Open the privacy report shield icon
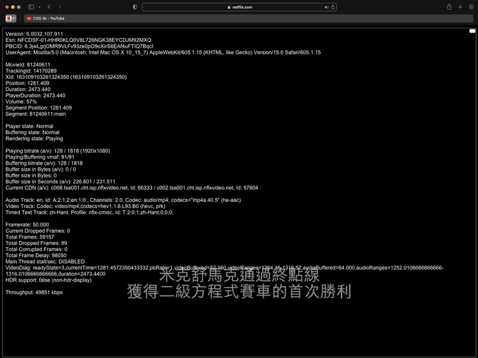 [135, 7]
